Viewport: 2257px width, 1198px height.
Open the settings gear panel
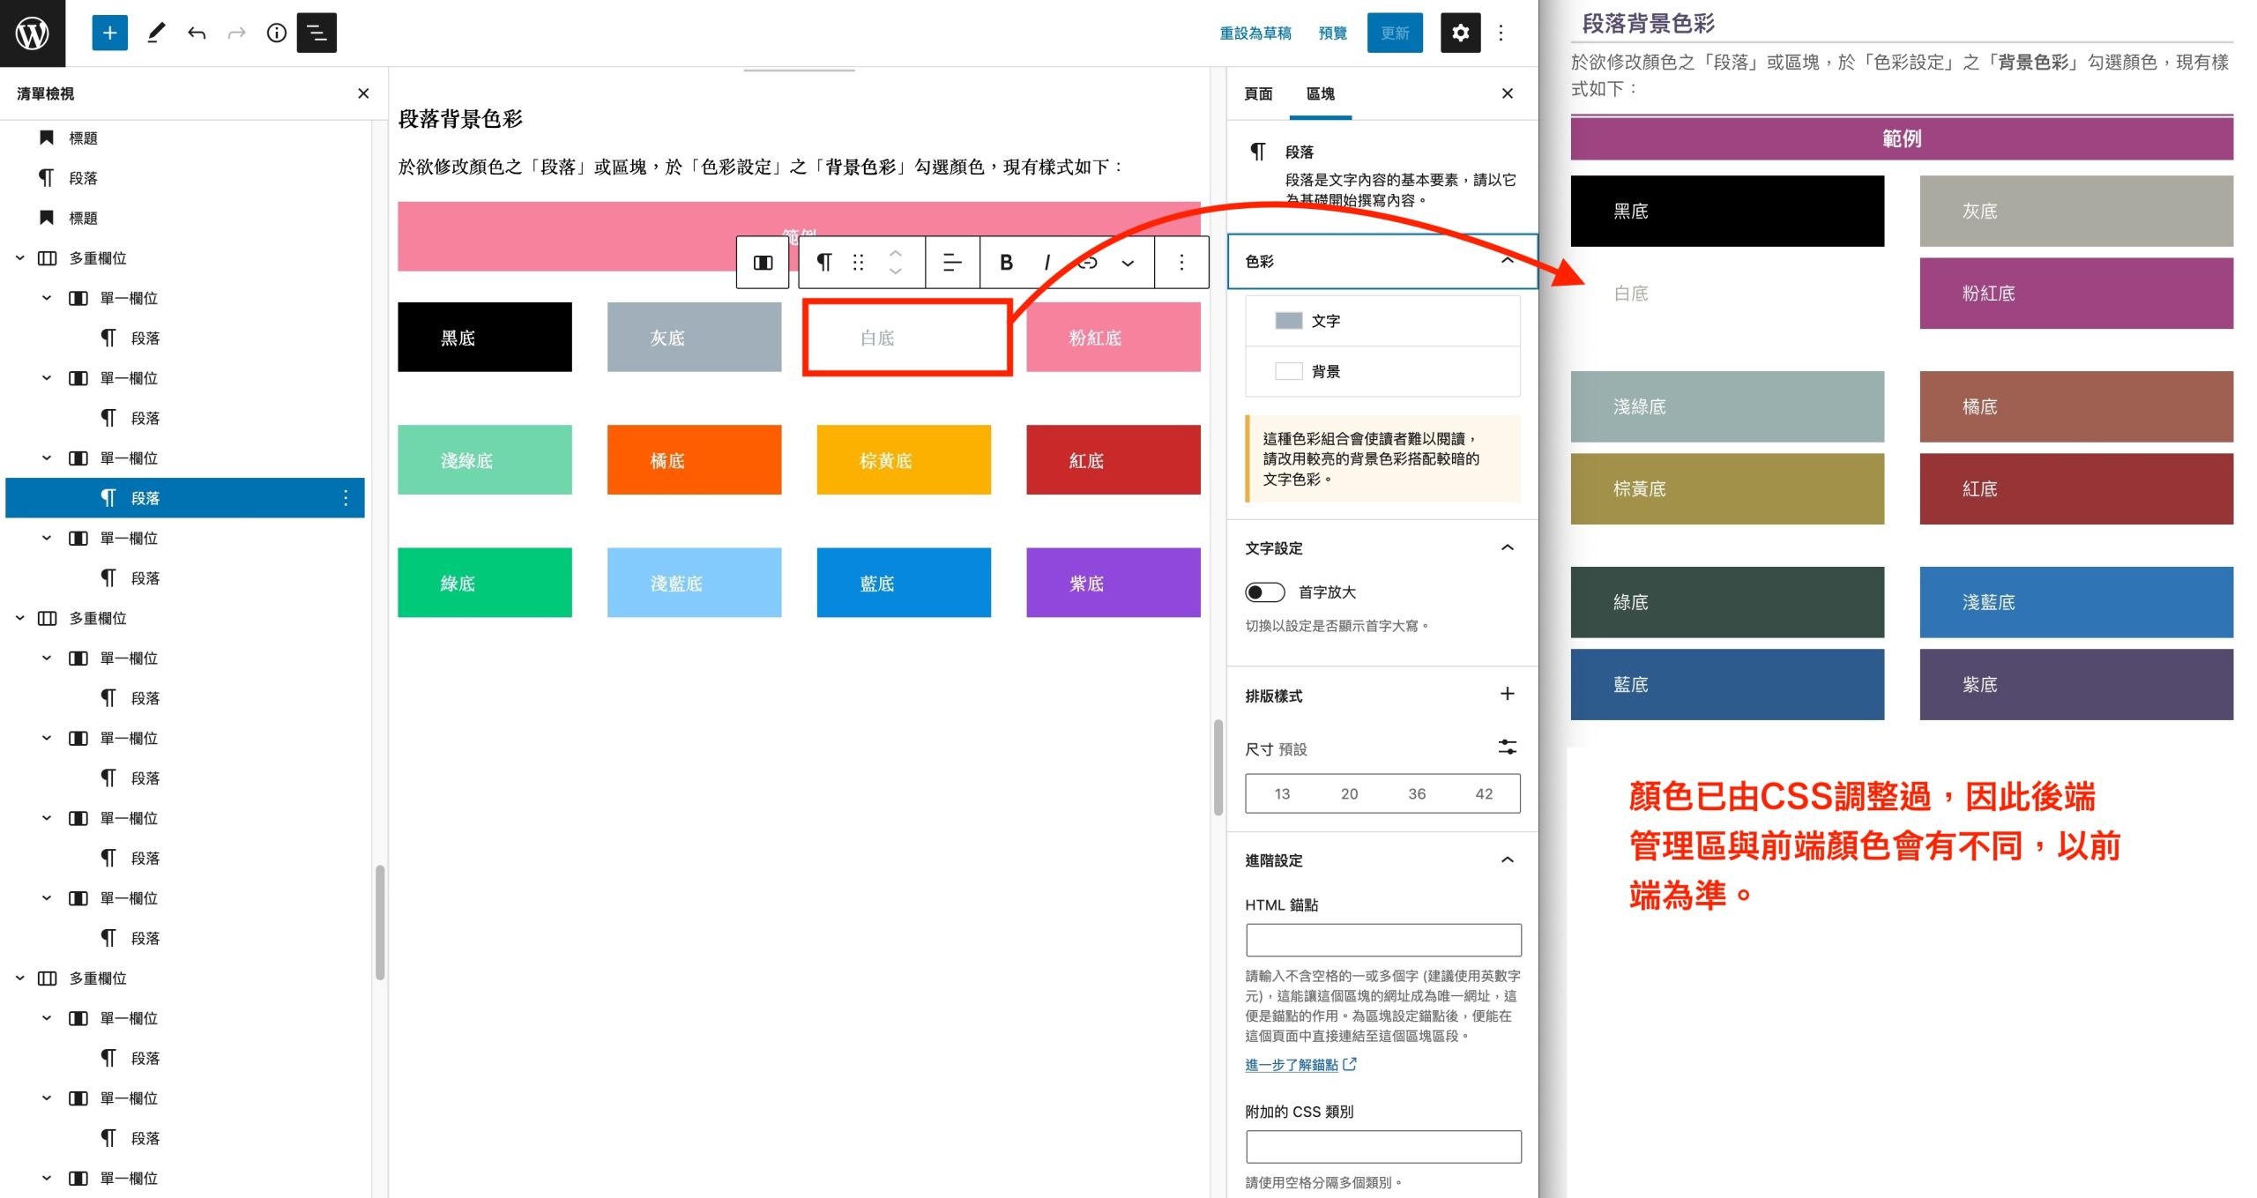pyautogui.click(x=1460, y=33)
